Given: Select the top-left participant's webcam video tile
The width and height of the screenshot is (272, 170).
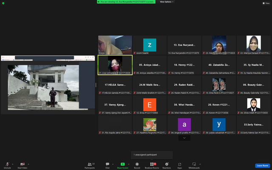Looking at the screenshot, I should click(x=115, y=45).
